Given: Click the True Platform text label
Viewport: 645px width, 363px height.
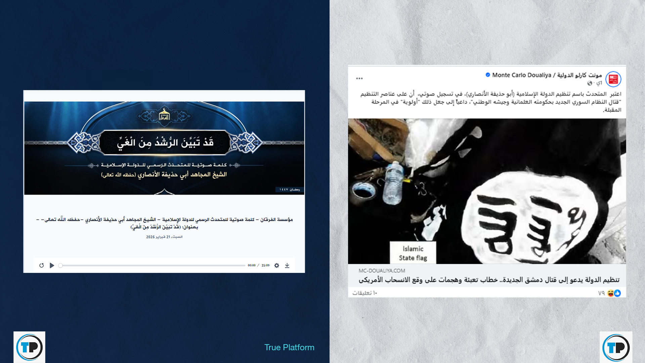Looking at the screenshot, I should tap(289, 347).
